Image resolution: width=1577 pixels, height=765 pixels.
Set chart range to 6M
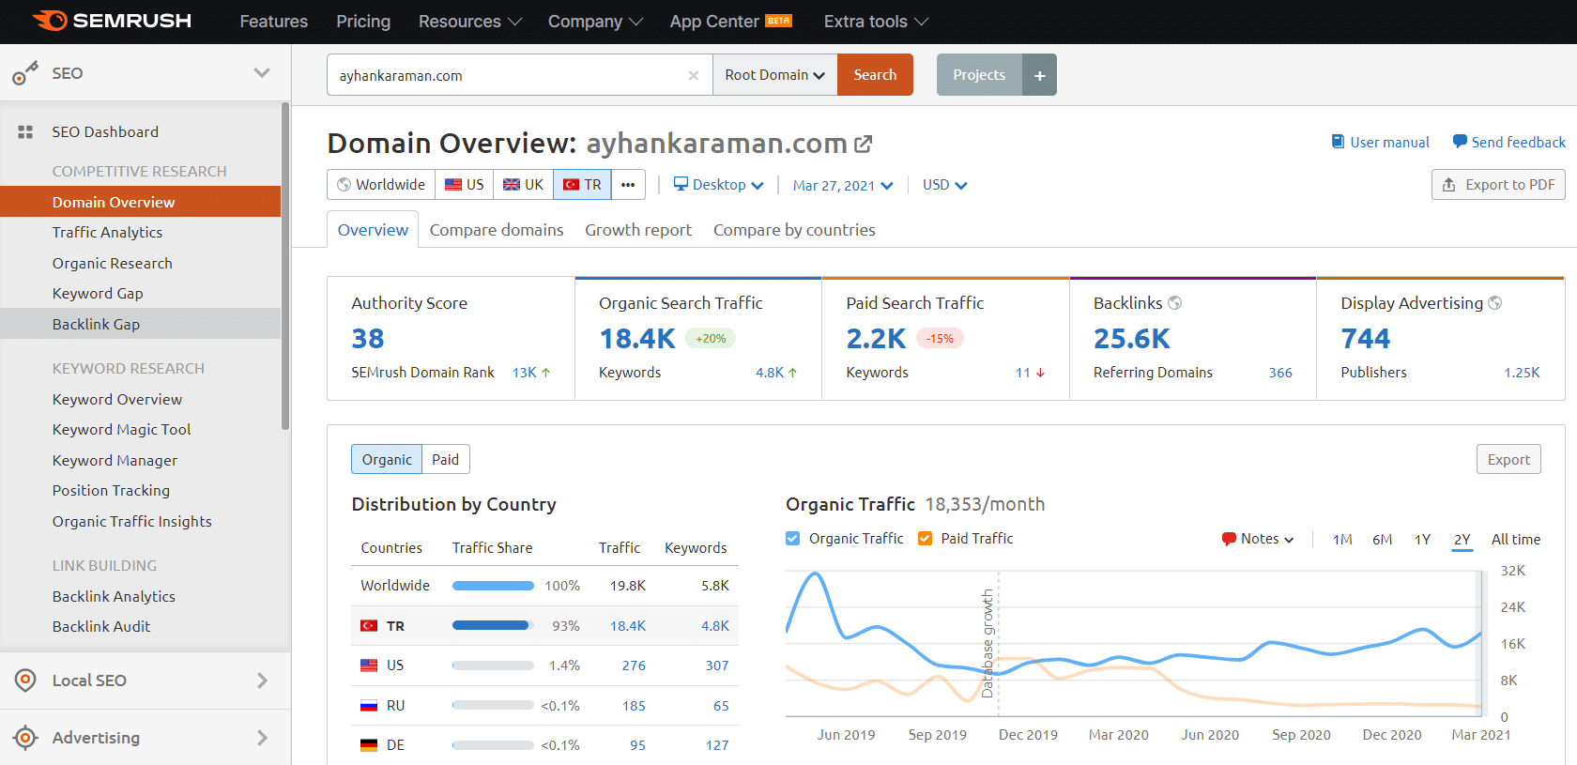1382,540
